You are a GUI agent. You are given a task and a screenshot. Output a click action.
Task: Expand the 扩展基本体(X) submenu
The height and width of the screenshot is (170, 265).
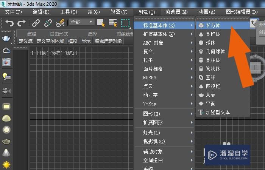tap(164, 34)
